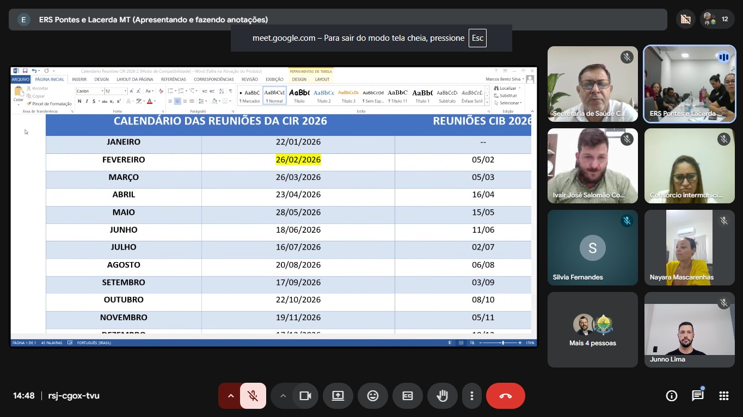
Task: Click the INSERIR tab in Word ribbon
Action: [79, 79]
